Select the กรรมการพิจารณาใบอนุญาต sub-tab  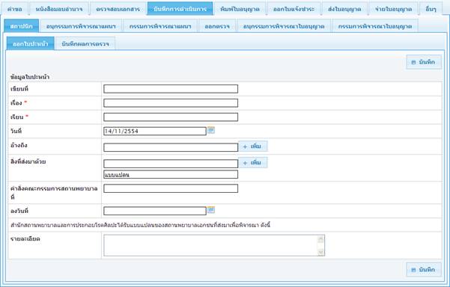click(375, 26)
